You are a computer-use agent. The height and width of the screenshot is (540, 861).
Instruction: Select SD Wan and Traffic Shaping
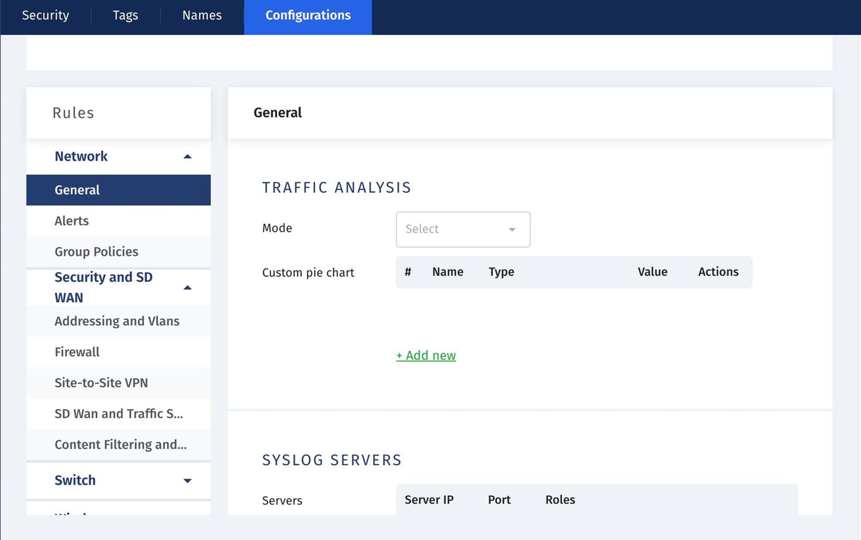119,414
